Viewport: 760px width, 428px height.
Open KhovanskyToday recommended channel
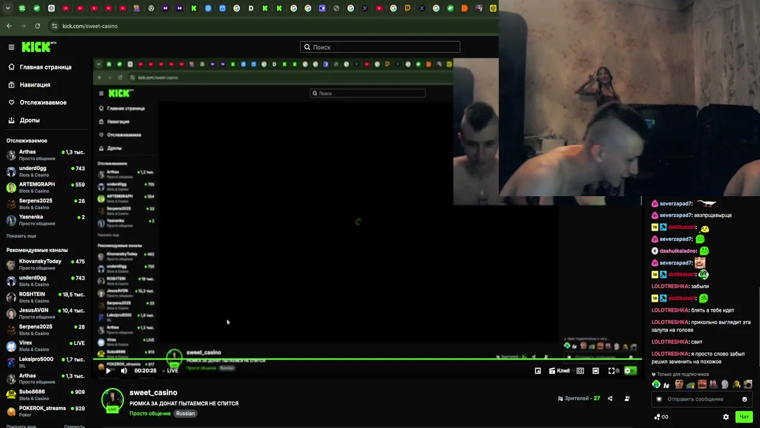(46, 265)
